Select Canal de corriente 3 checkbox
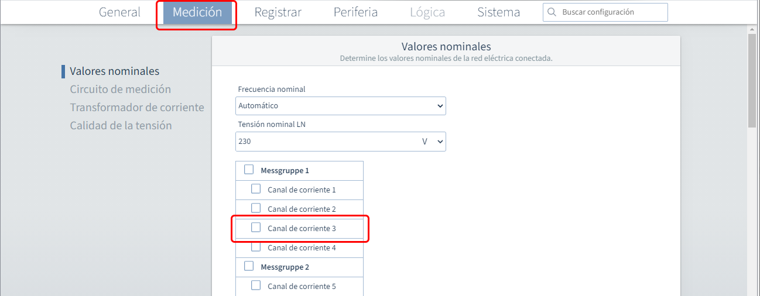Screen dimensions: 760x296 tap(256, 228)
